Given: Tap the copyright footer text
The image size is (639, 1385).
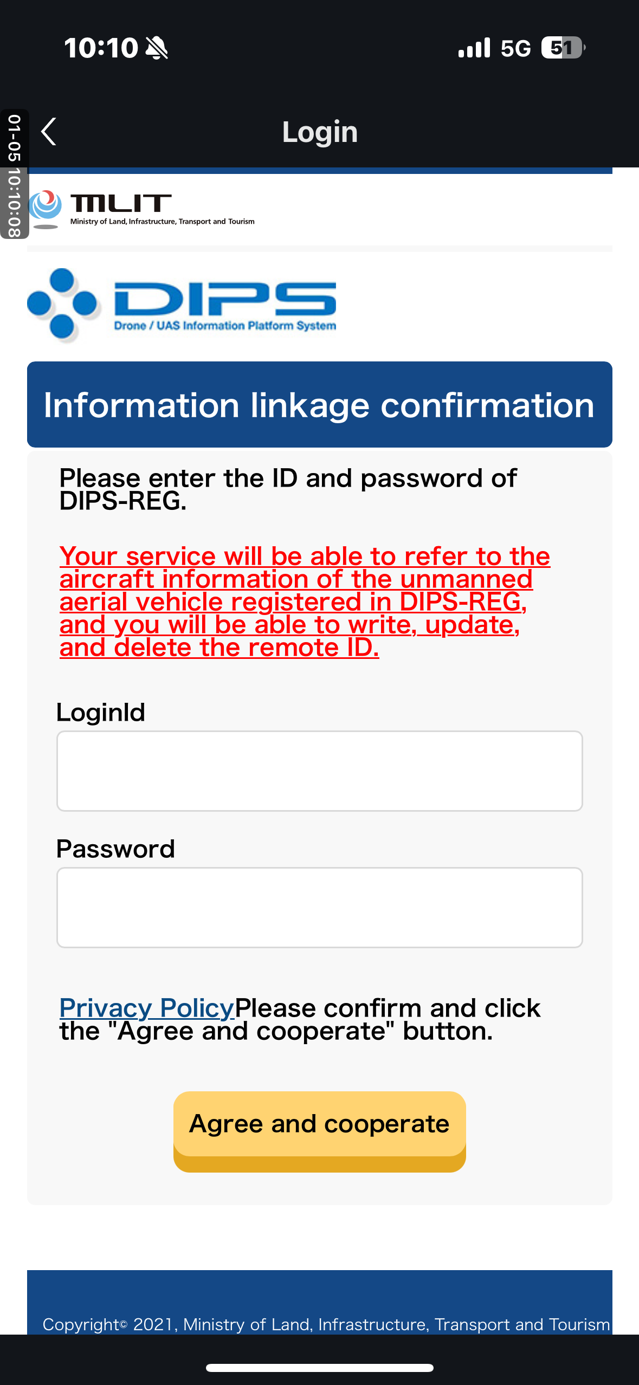Looking at the screenshot, I should pos(326,1324).
